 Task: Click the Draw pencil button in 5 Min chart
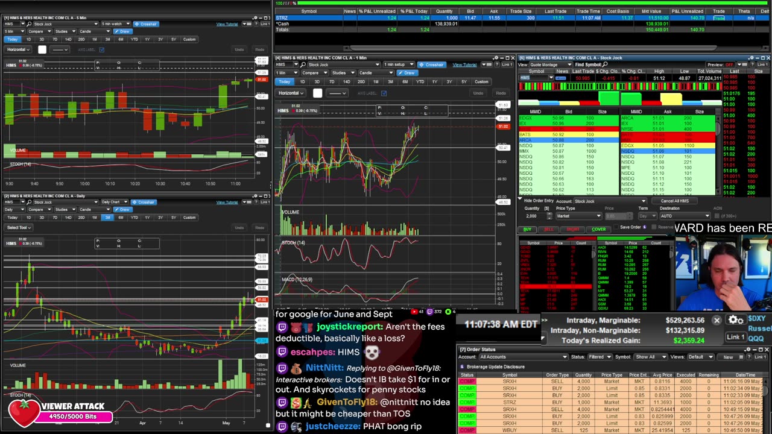pos(122,31)
